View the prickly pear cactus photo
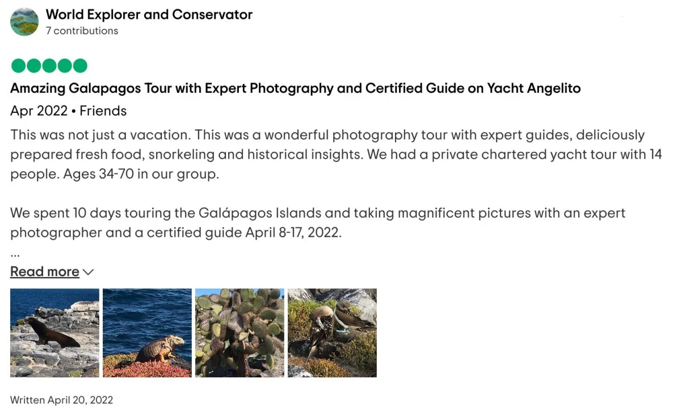The image size is (681, 408). tap(239, 333)
